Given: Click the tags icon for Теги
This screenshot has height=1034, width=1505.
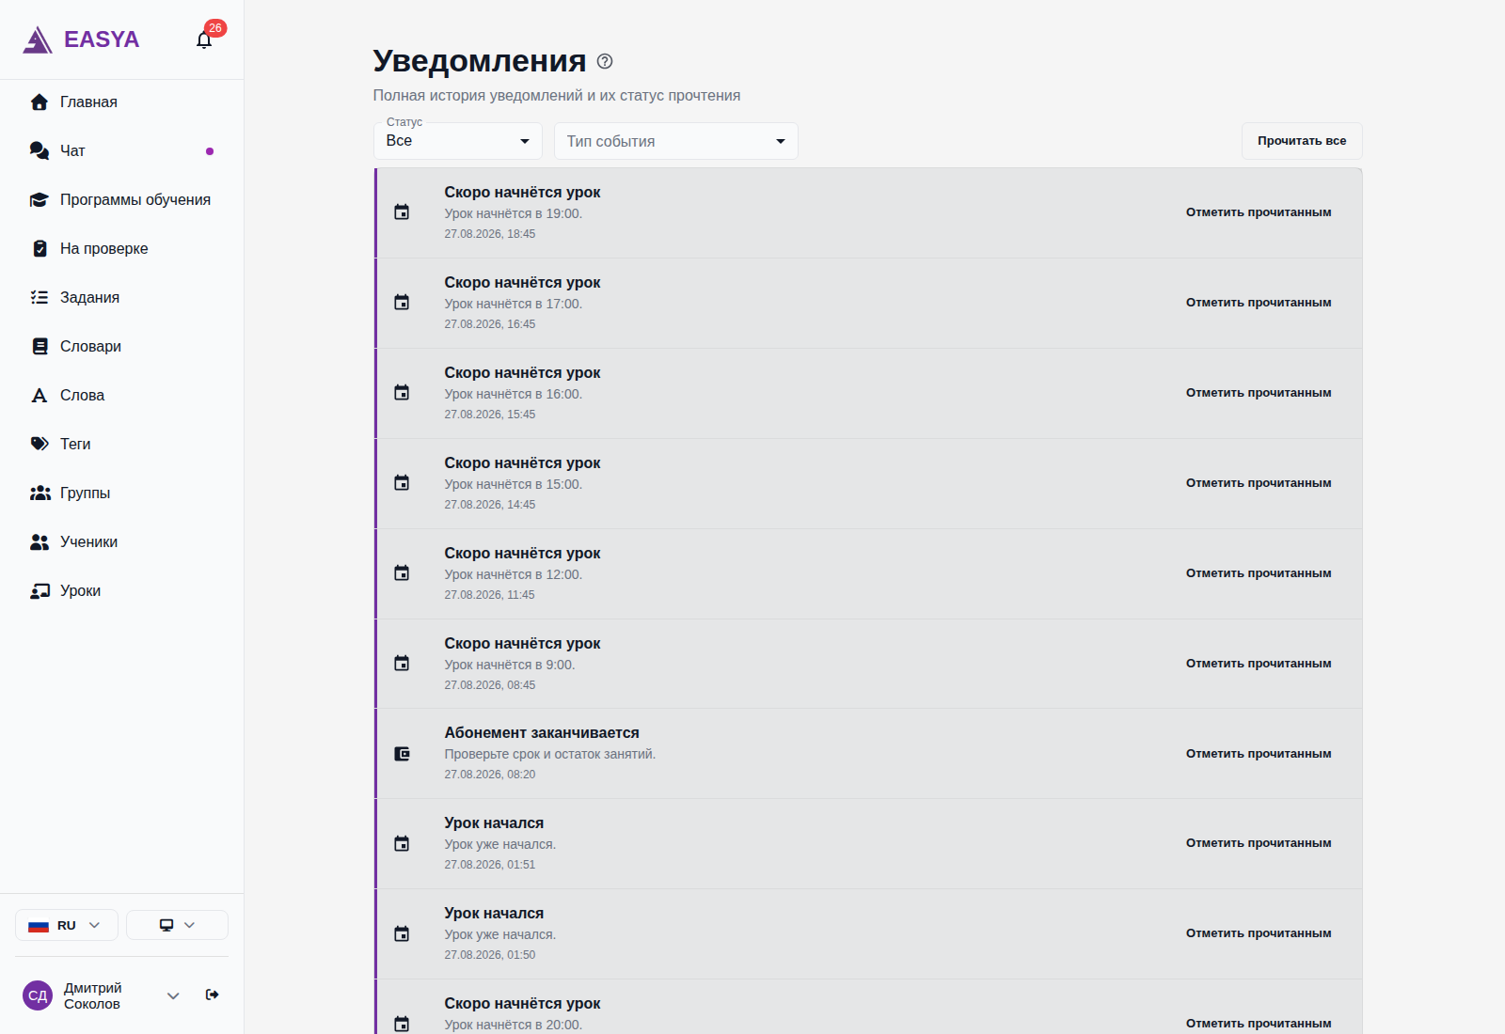Looking at the screenshot, I should [x=40, y=445].
